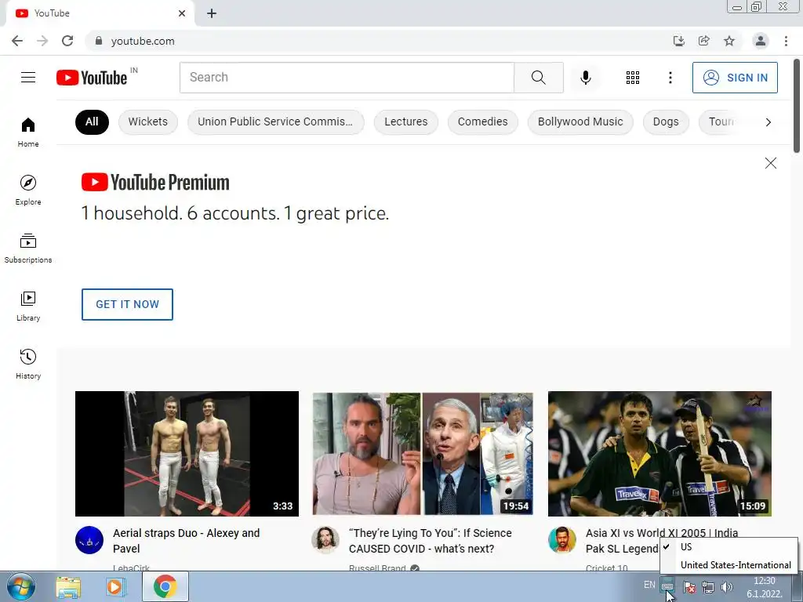Bookmark this page with star icon
This screenshot has height=602, width=803.
(729, 41)
